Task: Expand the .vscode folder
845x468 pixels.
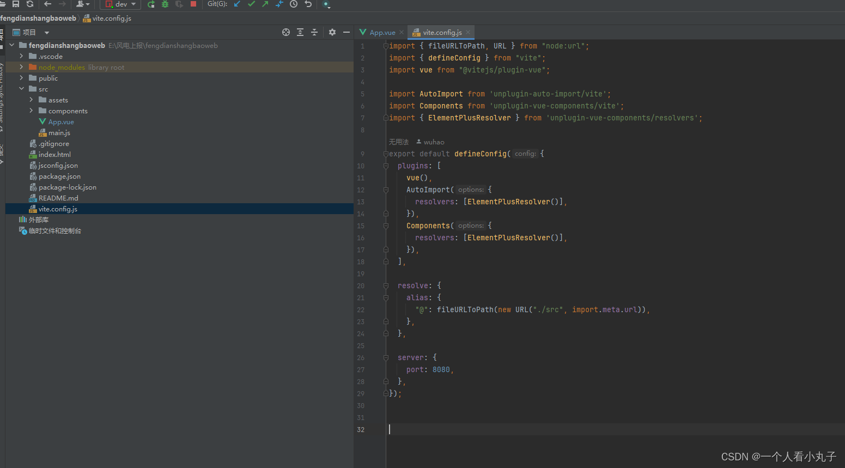Action: tap(21, 56)
